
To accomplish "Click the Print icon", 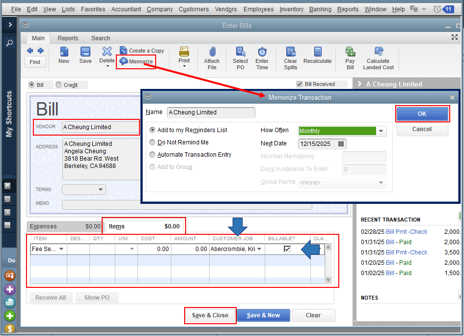I will tap(184, 52).
